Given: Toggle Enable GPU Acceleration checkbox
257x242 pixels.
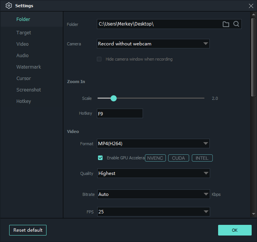Looking at the screenshot, I should point(100,158).
